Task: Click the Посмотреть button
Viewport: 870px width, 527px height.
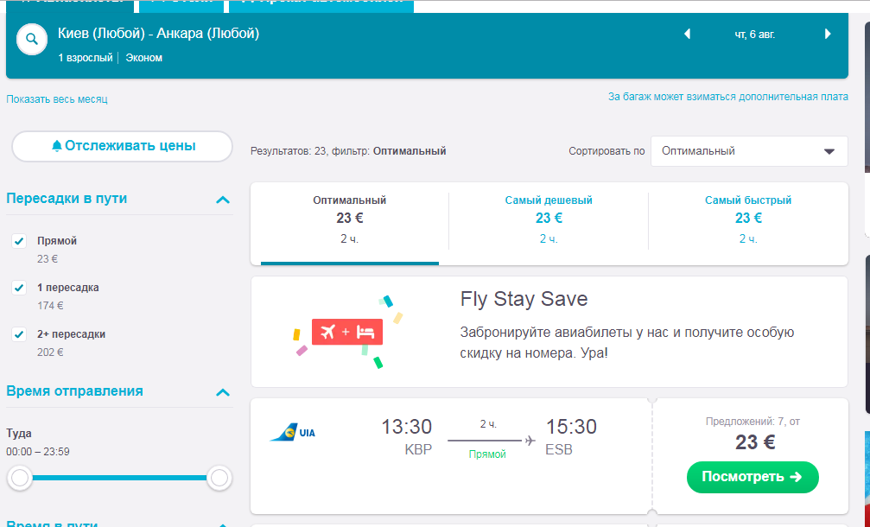Action: [753, 477]
